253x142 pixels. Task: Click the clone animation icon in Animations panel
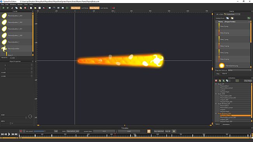(x=227, y=81)
